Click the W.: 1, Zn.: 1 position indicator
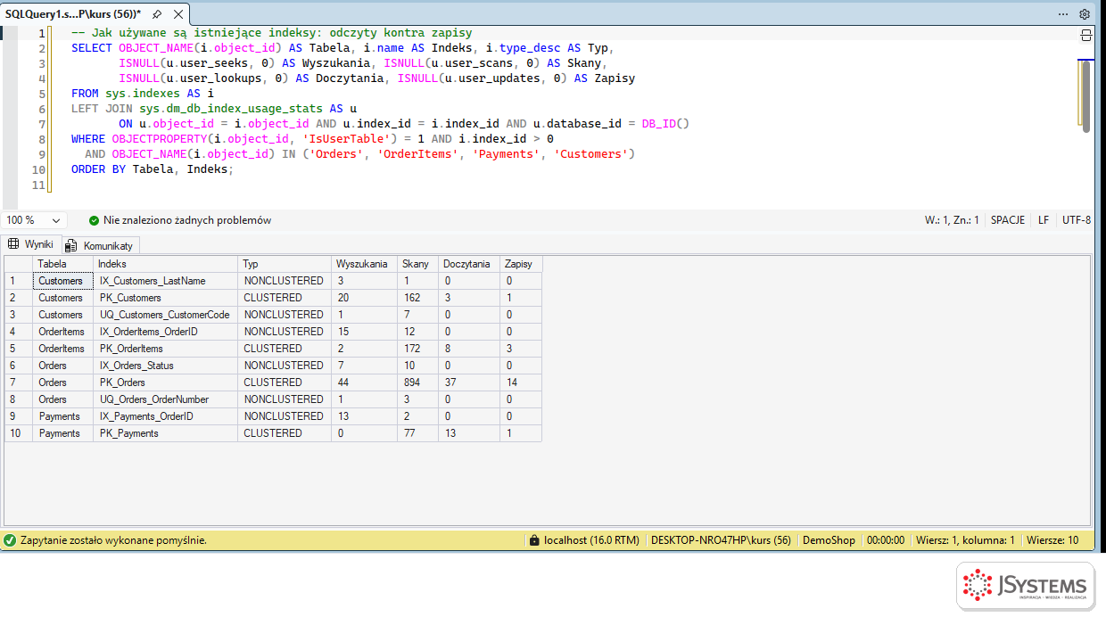This screenshot has height=617, width=1106. pyautogui.click(x=952, y=220)
